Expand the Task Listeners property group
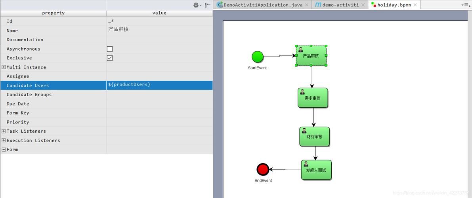 [x=4, y=131]
